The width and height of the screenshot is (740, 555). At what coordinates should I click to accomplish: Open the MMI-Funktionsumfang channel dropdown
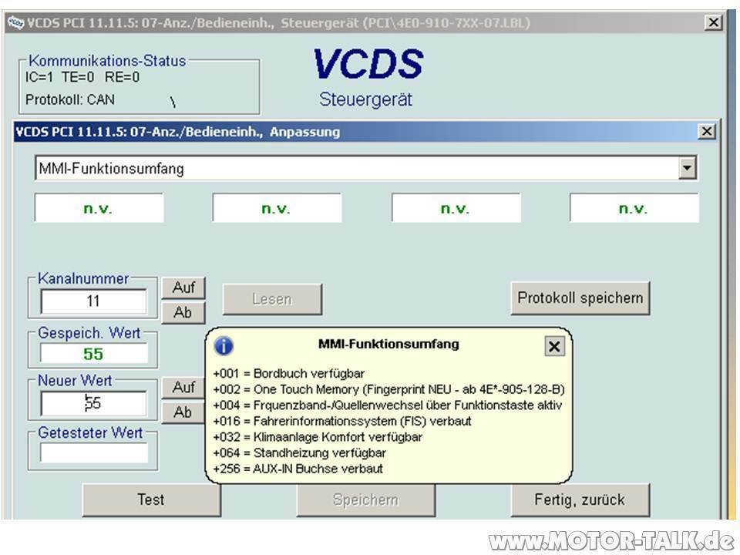[x=686, y=168]
